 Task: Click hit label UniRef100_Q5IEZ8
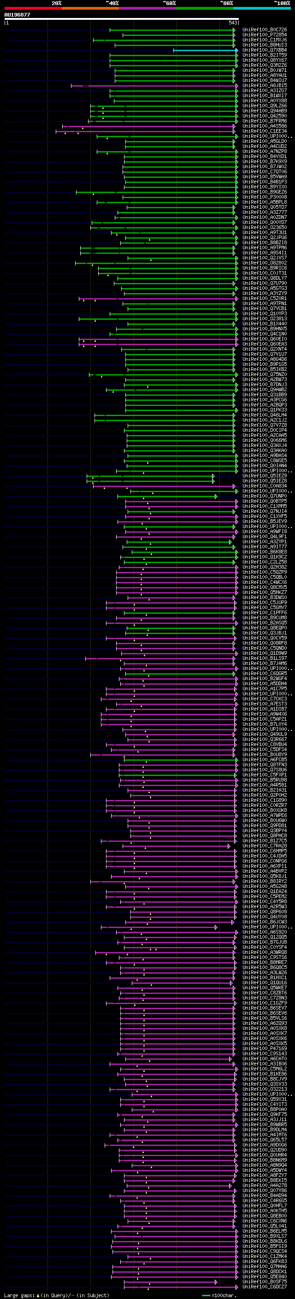pos(265,481)
